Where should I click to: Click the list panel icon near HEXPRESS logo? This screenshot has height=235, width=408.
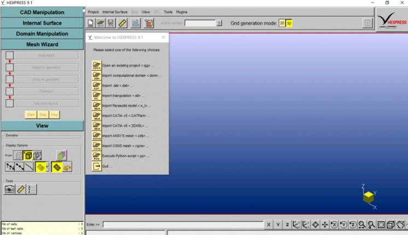click(367, 23)
